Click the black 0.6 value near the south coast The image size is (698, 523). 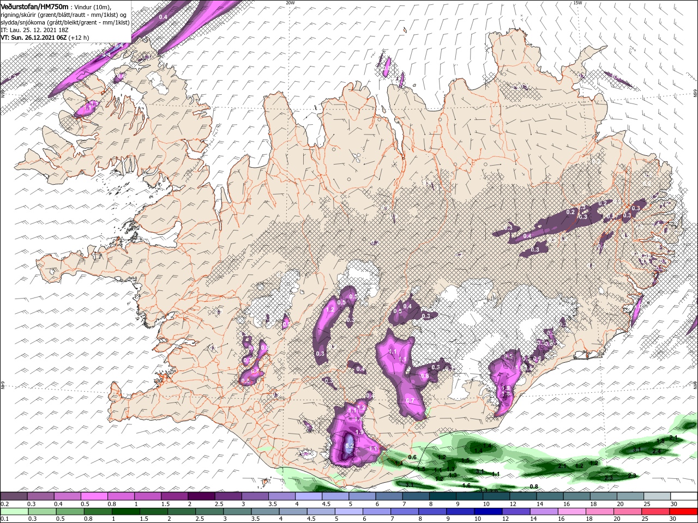pyautogui.click(x=412, y=457)
